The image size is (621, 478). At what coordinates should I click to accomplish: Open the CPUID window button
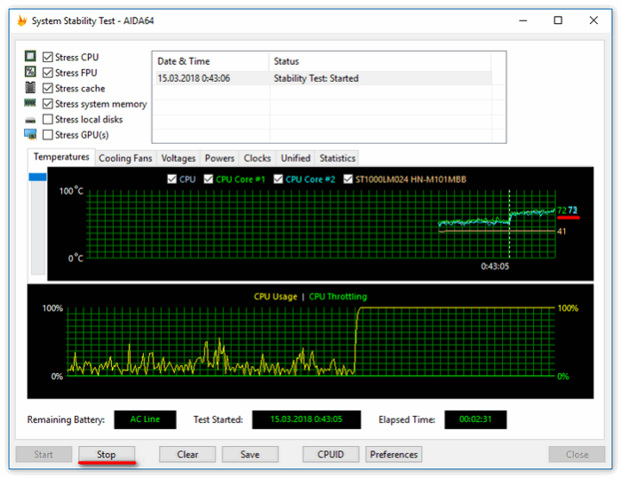(330, 454)
